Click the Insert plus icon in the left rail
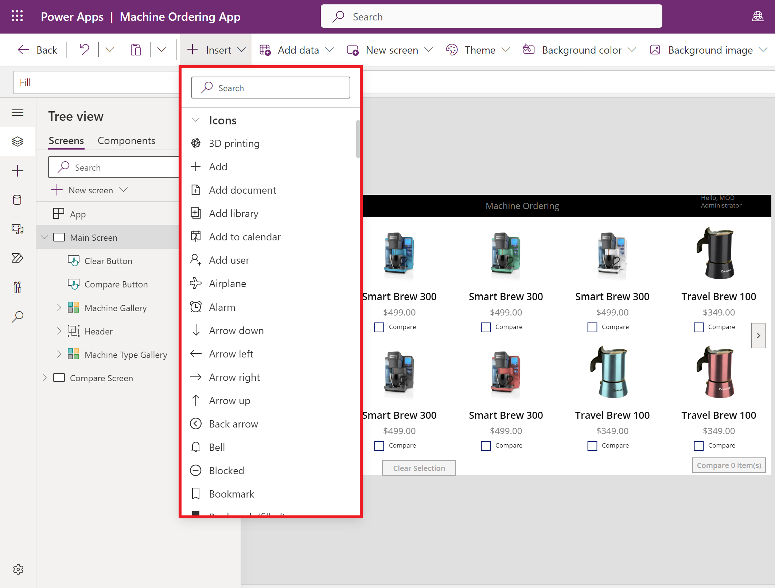 click(x=17, y=171)
